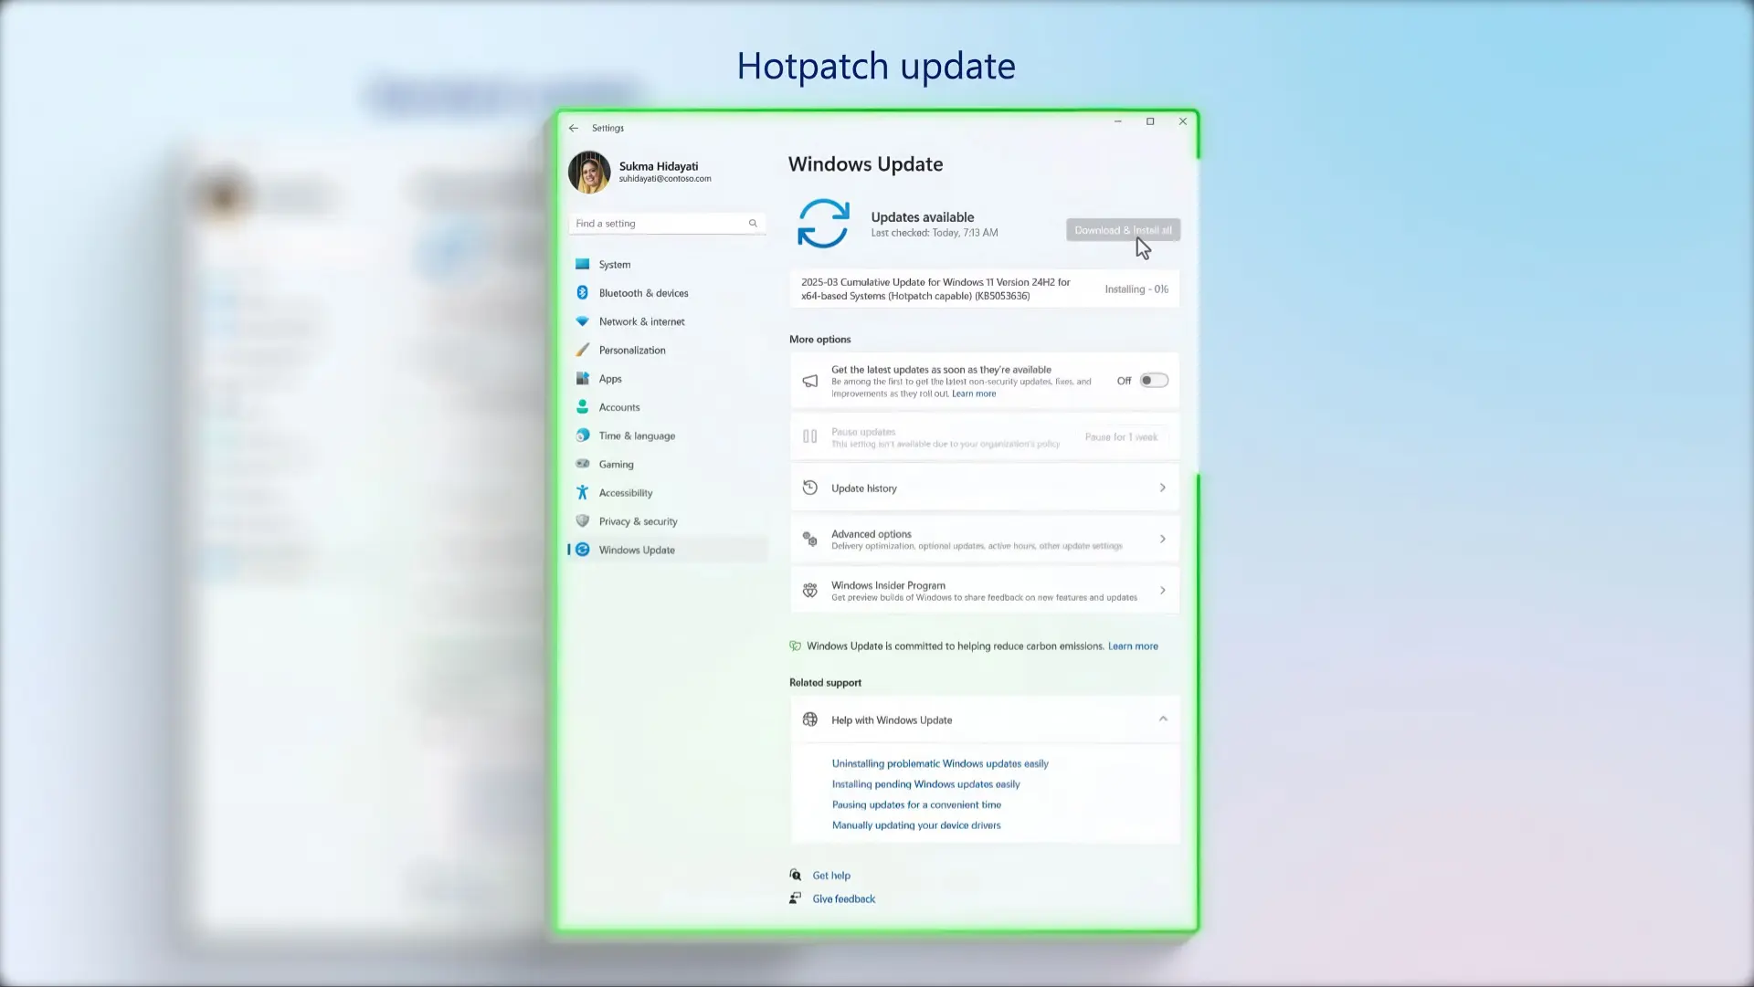Go to System settings label

(615, 265)
